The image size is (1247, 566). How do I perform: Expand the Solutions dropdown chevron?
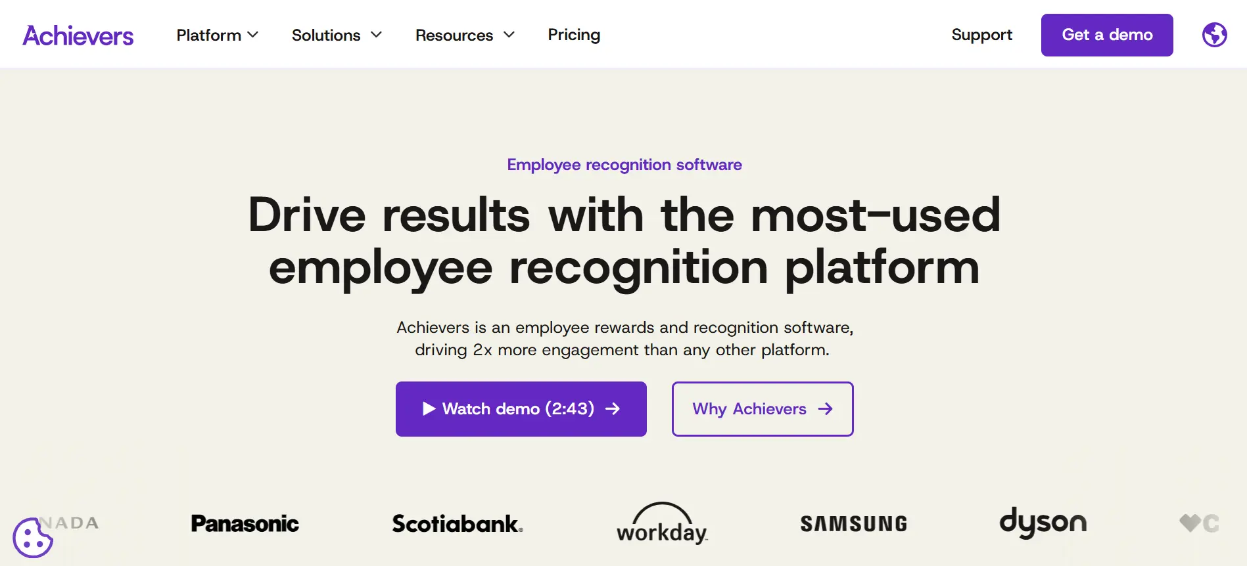tap(377, 34)
